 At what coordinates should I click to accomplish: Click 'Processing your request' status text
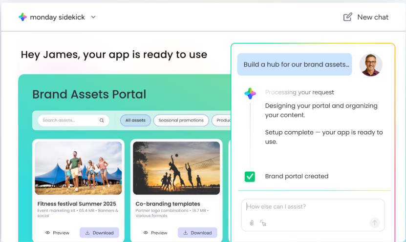coord(299,92)
